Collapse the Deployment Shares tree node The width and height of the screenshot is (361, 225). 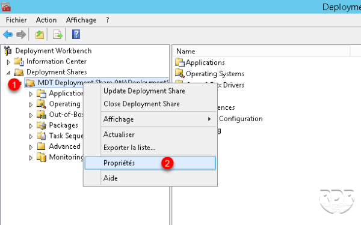[8, 73]
